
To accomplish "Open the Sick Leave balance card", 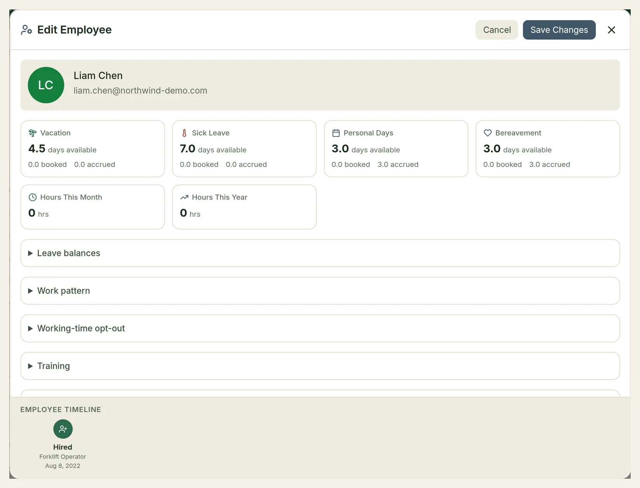I will (x=244, y=149).
